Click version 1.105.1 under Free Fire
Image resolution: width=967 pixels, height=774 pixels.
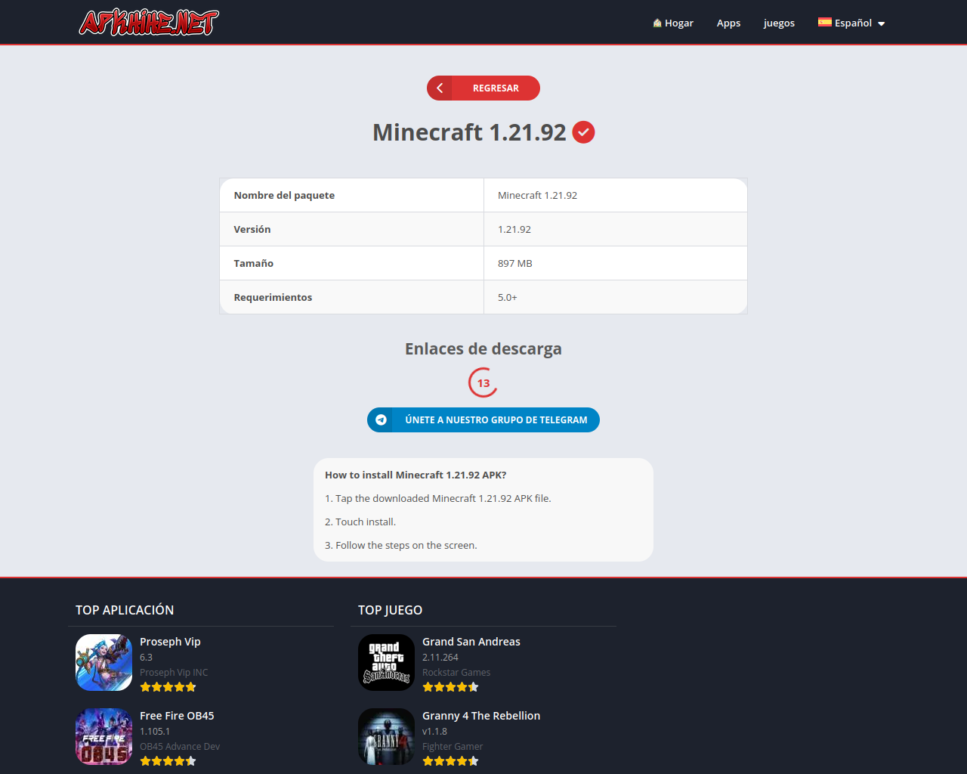coord(155,731)
